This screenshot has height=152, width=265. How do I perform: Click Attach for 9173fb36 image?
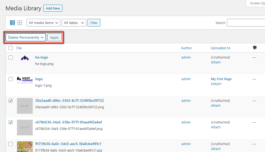[216, 149]
